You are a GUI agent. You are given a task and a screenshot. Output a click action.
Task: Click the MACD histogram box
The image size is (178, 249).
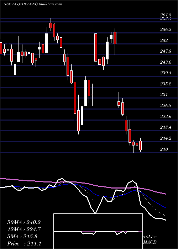tap(98, 231)
